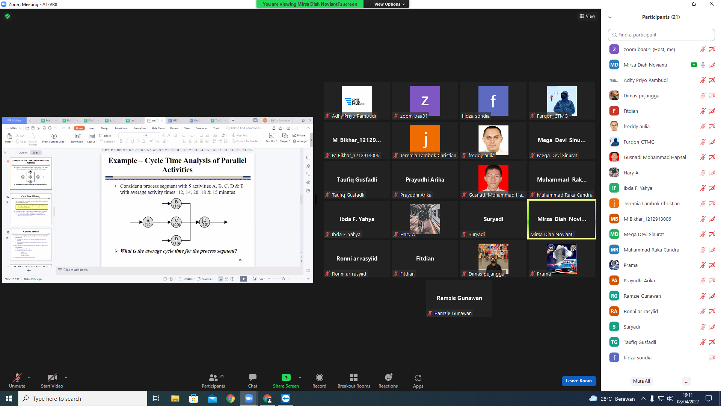Select Dimas pujangga's video tile
Image resolution: width=721 pixels, height=406 pixels.
coord(493,259)
